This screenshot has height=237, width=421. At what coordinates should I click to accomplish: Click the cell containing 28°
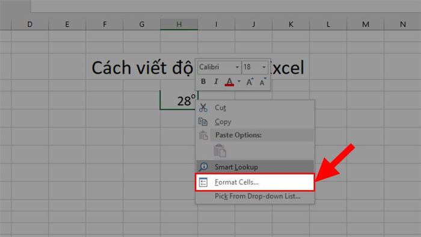coord(179,100)
